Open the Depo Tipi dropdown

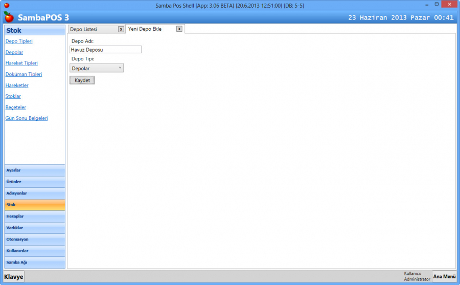coord(97,68)
